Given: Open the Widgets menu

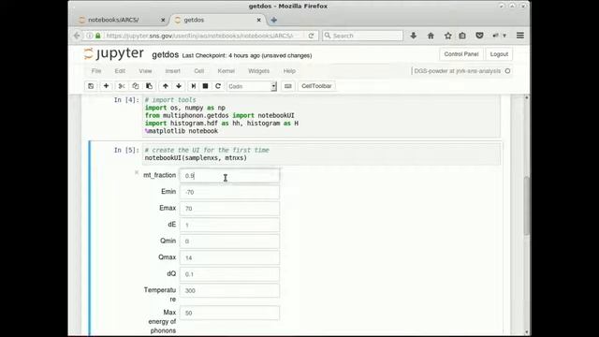Looking at the screenshot, I should [x=258, y=71].
